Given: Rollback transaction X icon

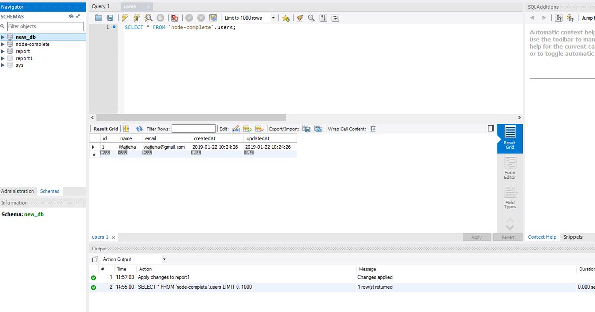Looking at the screenshot, I should tap(201, 18).
